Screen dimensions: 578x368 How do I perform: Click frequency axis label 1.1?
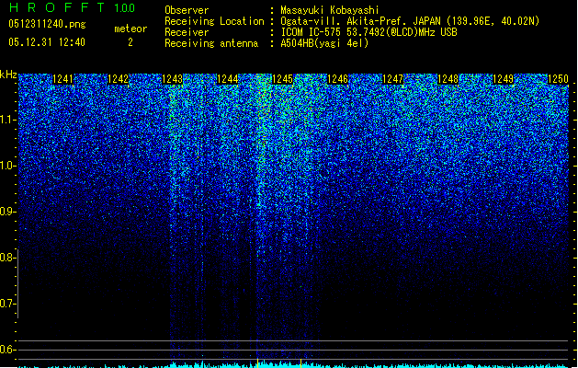tap(7, 120)
